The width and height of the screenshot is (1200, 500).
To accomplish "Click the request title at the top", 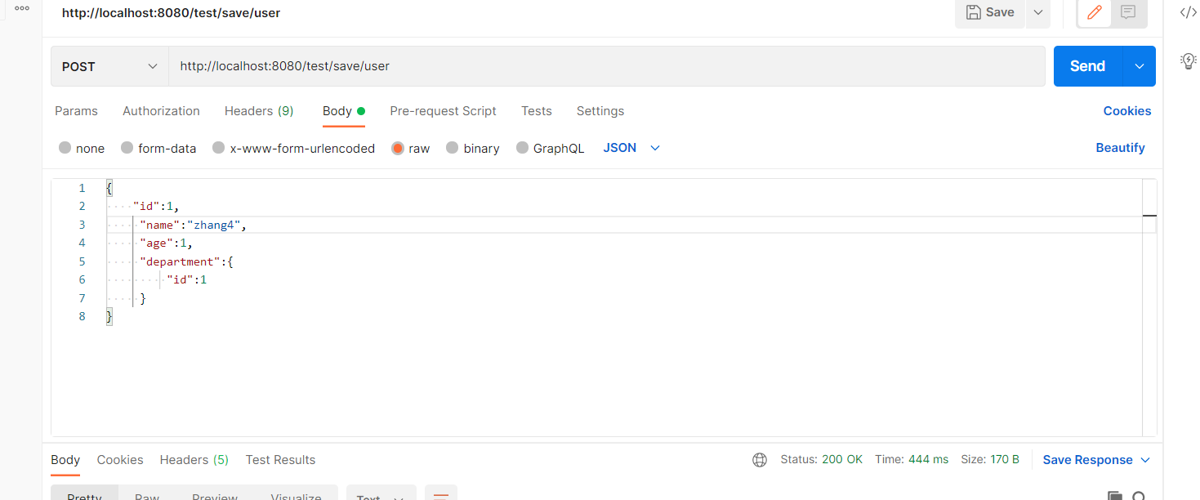I will click(x=171, y=12).
